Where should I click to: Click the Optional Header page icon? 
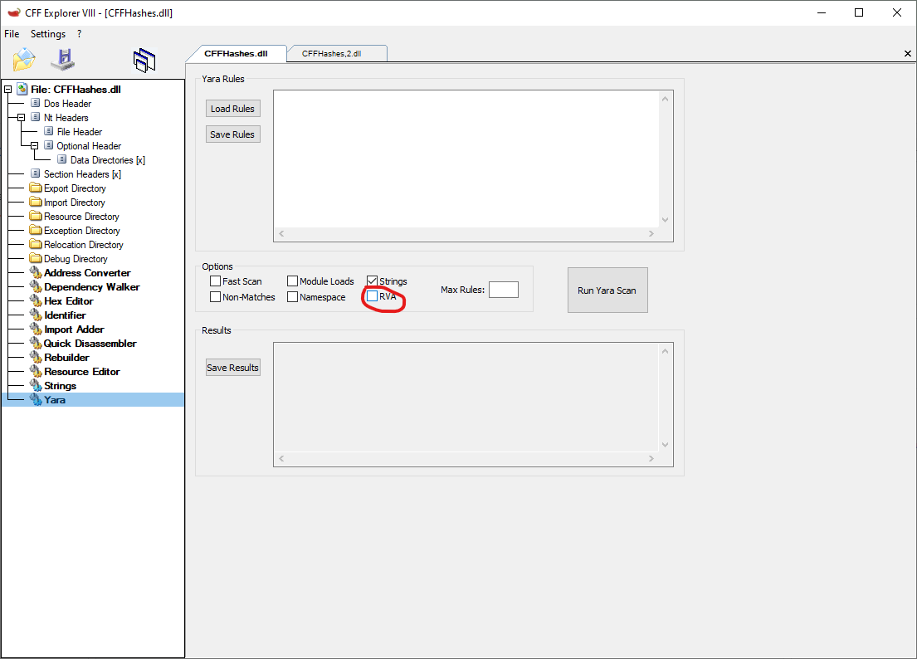48,145
